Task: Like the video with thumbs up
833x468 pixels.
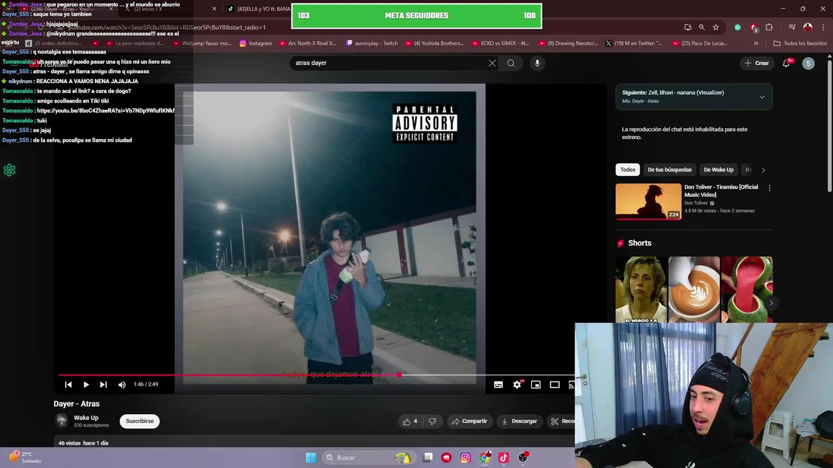Action: pos(410,421)
